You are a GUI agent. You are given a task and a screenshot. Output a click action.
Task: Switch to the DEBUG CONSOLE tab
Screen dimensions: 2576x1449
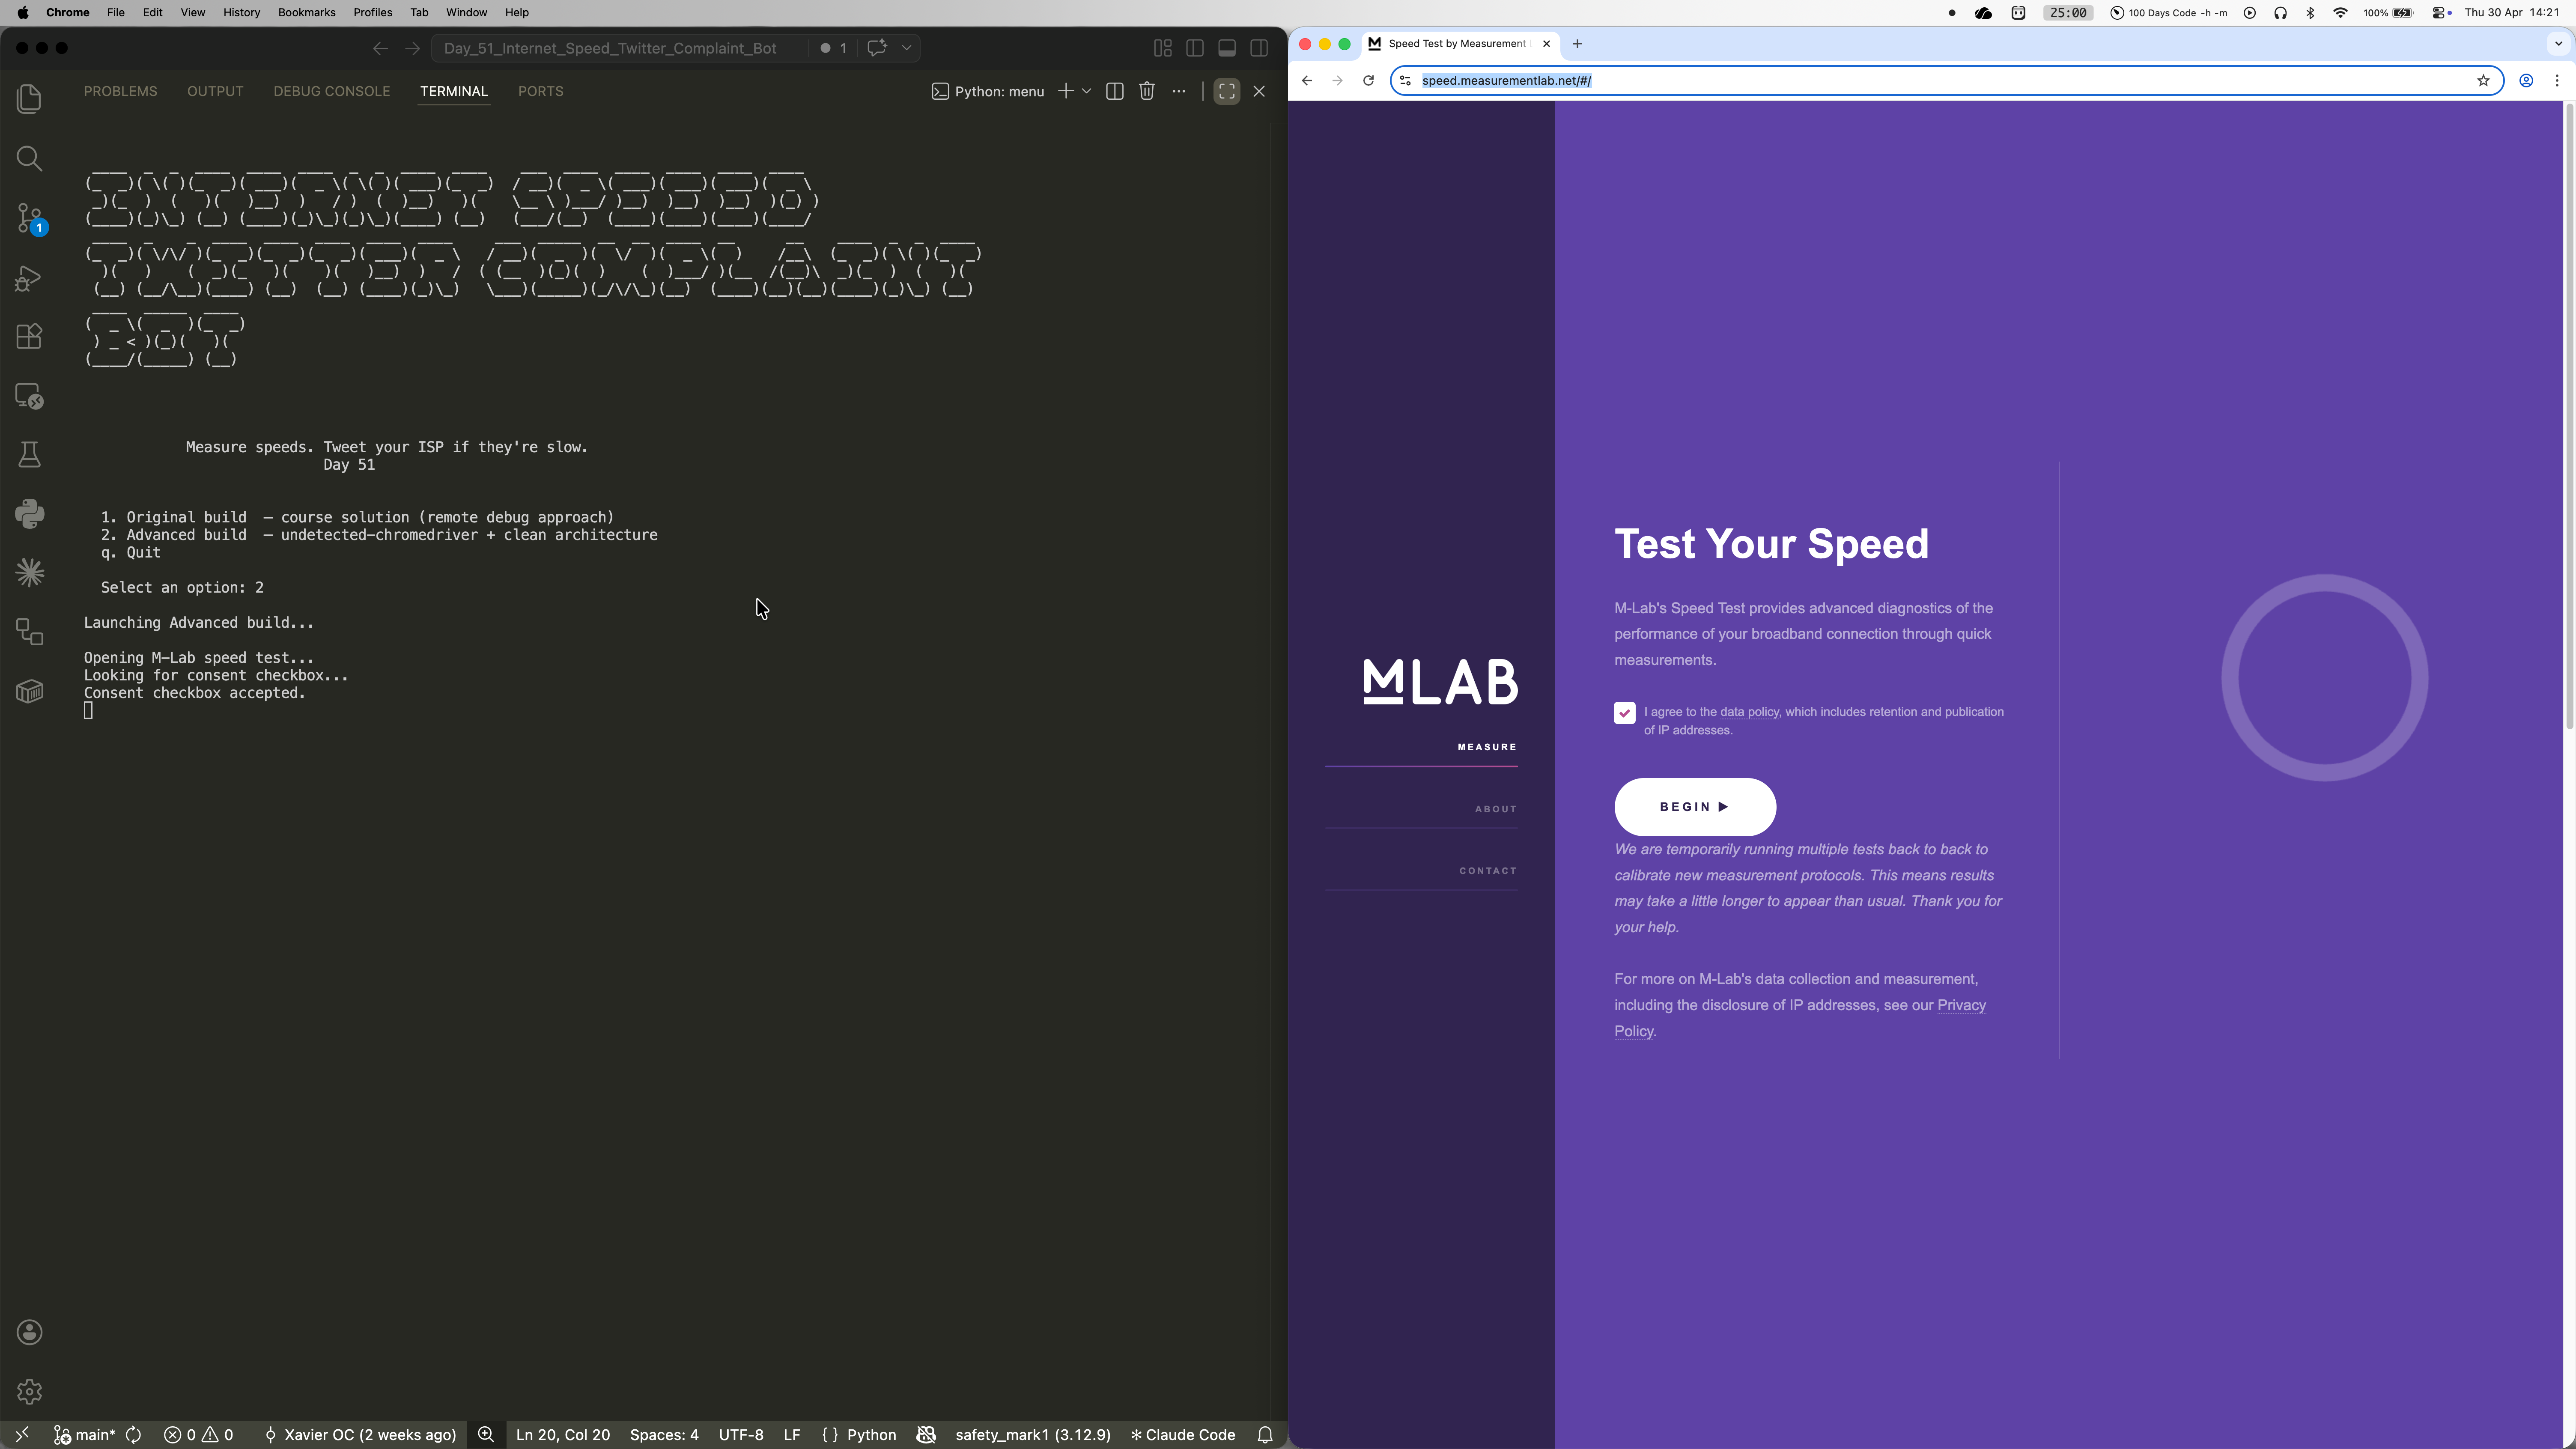click(x=331, y=91)
